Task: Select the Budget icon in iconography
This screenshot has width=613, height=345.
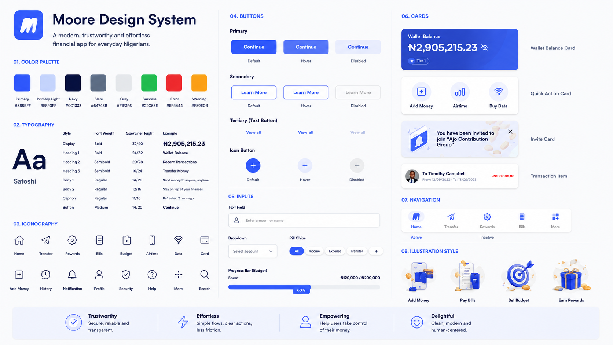Action: click(x=126, y=240)
